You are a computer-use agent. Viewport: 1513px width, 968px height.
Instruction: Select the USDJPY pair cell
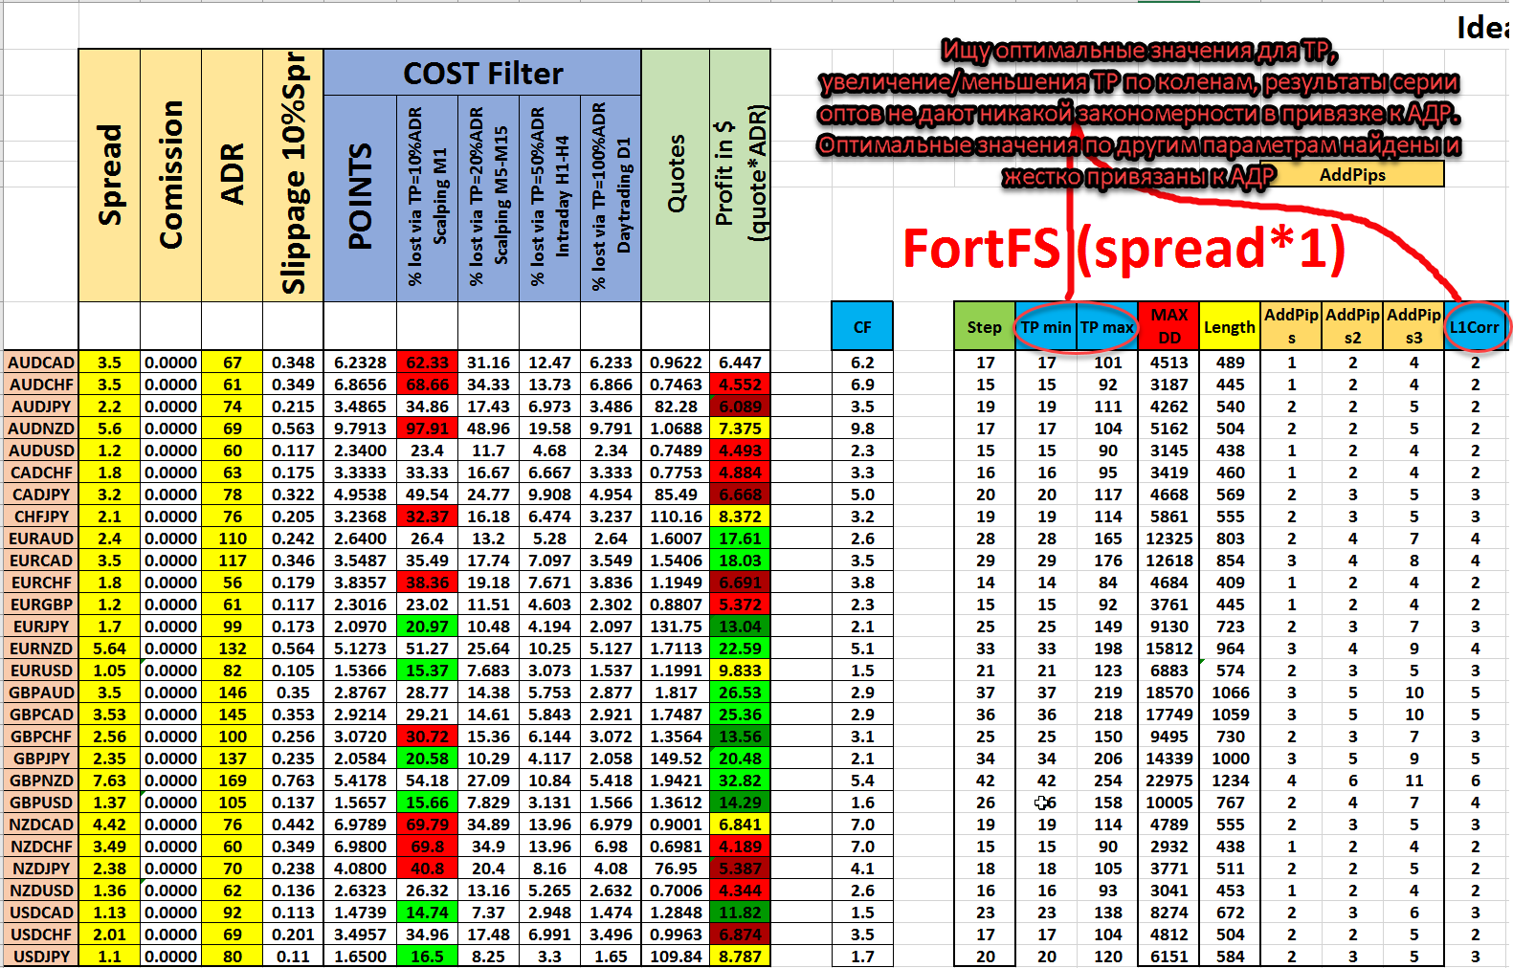click(41, 957)
